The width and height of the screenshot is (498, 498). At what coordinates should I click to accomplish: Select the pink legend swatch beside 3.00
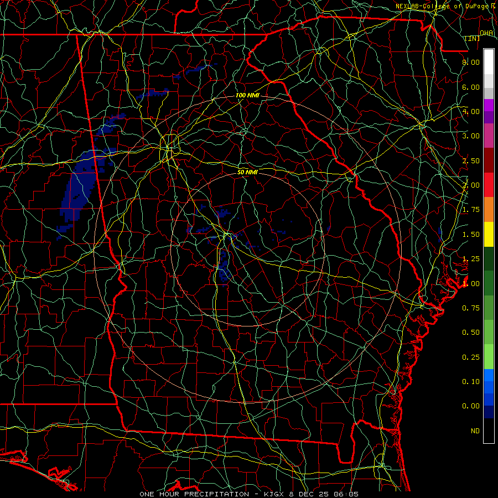click(489, 136)
